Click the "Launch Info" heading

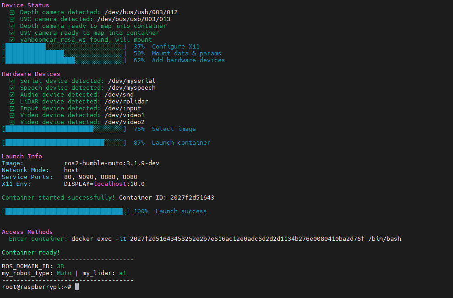pyautogui.click(x=22, y=156)
